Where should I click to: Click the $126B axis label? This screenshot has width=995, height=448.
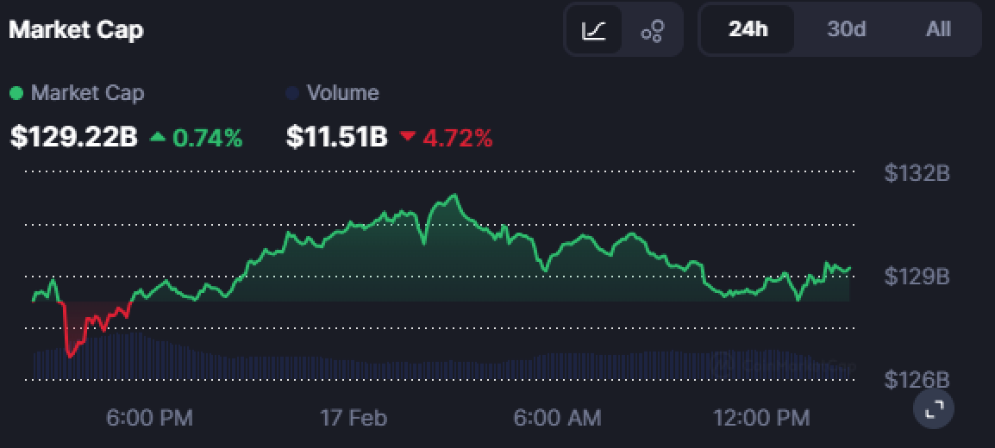(917, 380)
